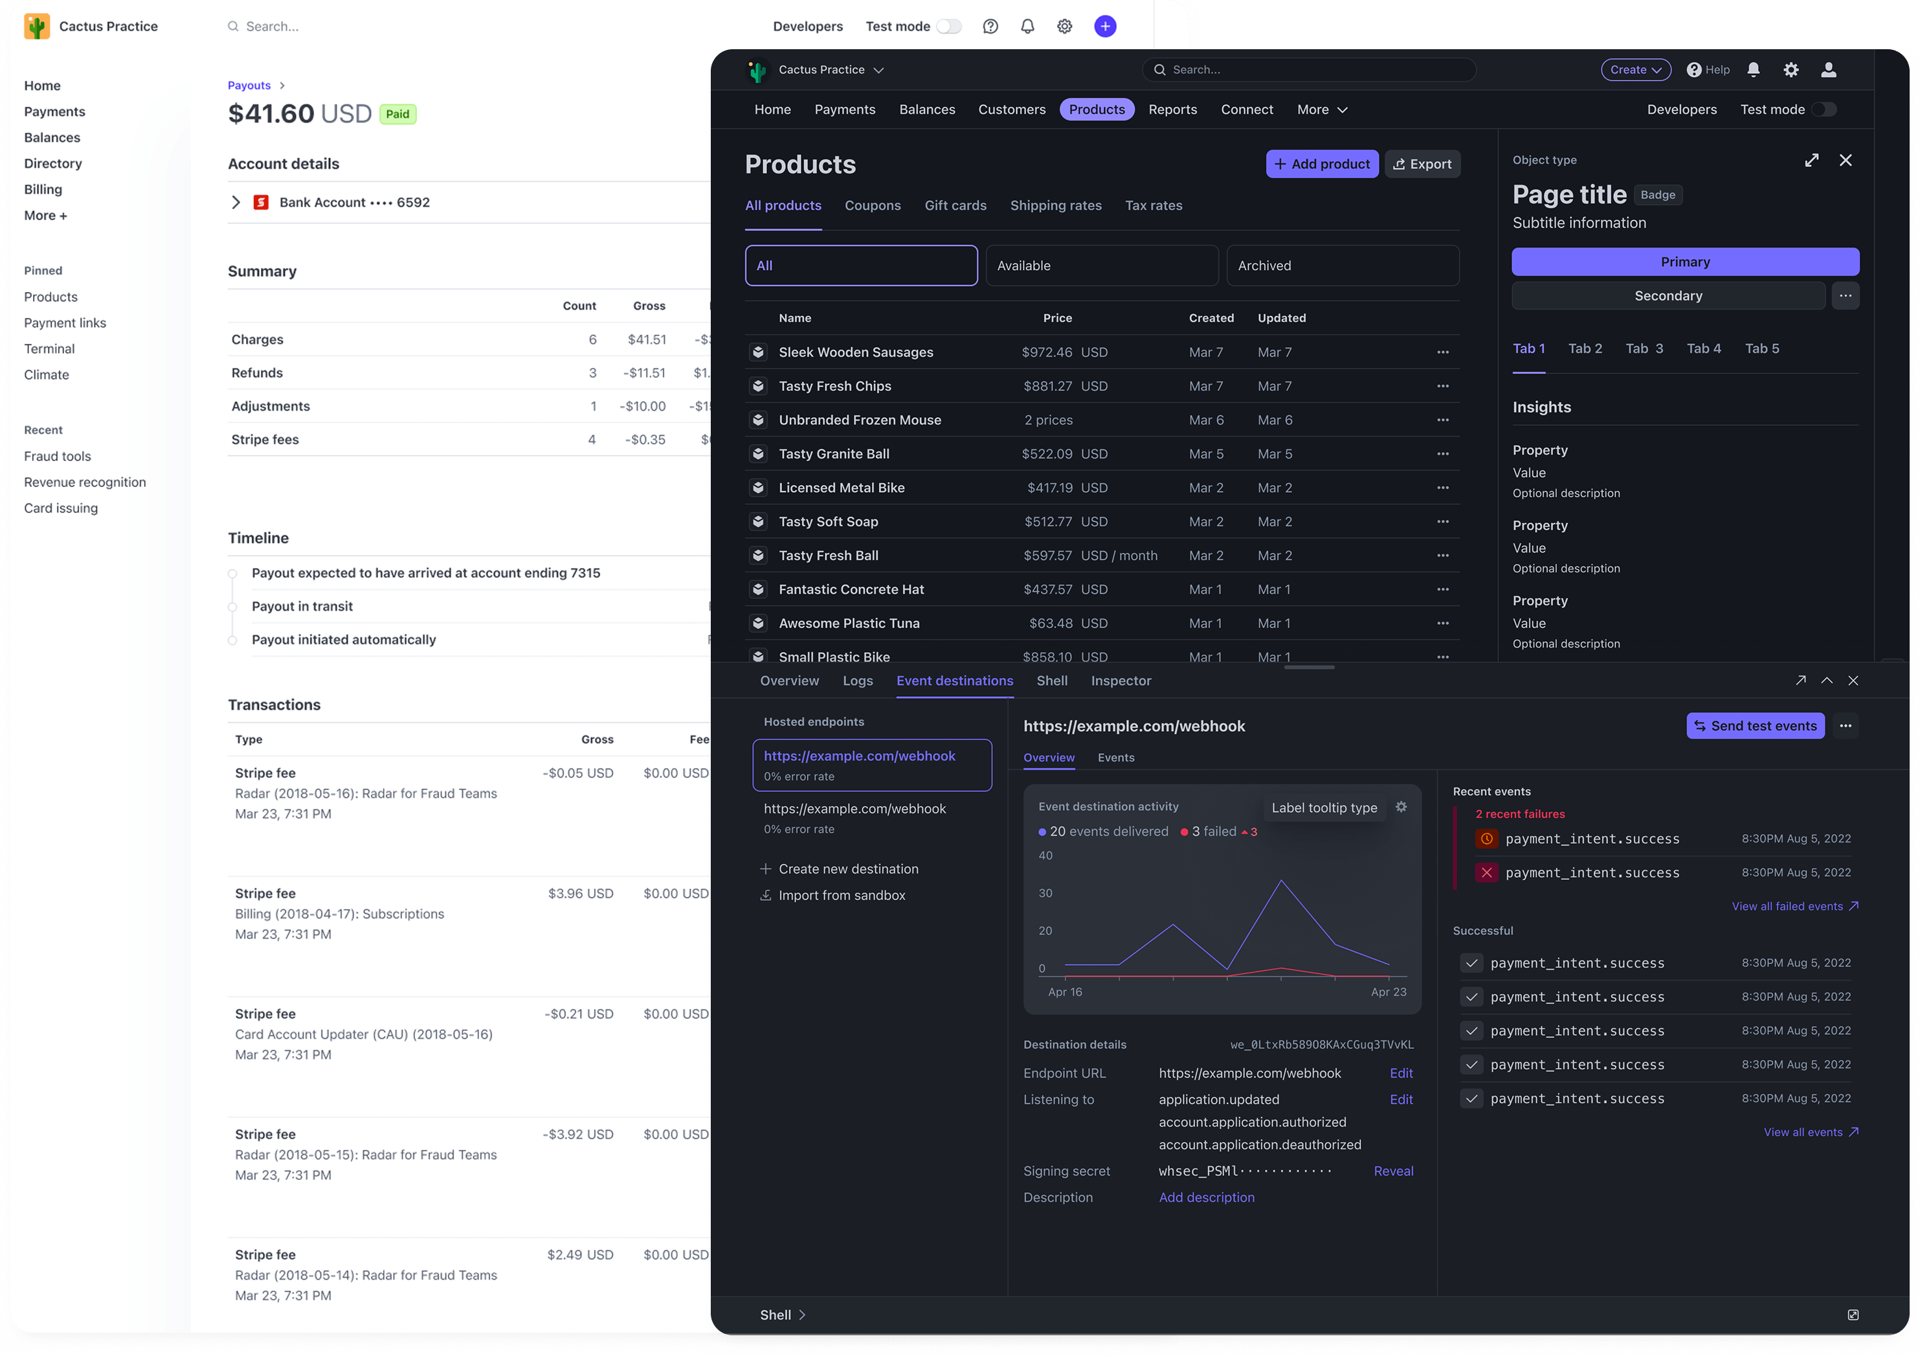Switch to the Coupons tab
The width and height of the screenshot is (1920, 1356).
pos(872,206)
